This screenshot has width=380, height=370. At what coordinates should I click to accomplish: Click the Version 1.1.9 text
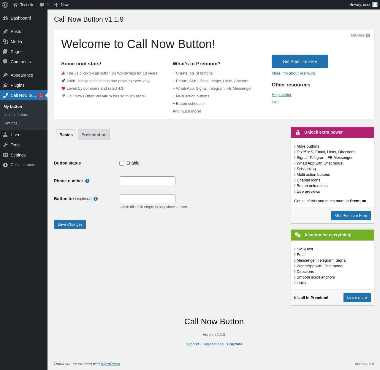coord(214,335)
